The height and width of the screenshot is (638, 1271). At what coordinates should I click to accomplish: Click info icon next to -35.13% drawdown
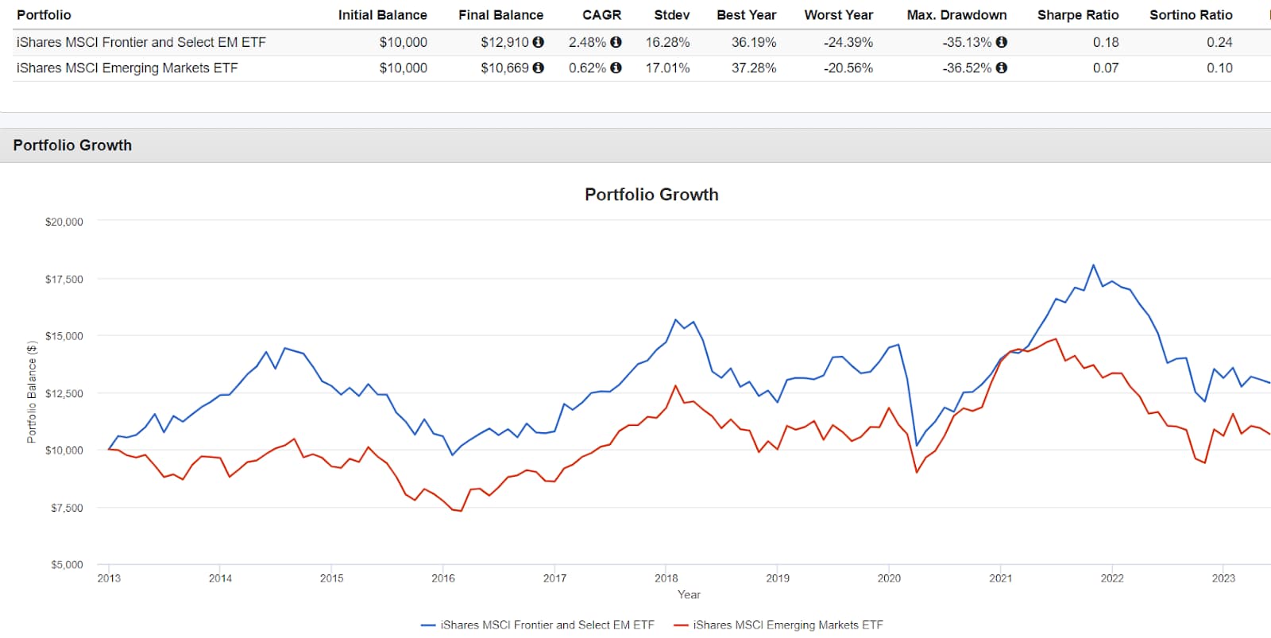point(1002,42)
